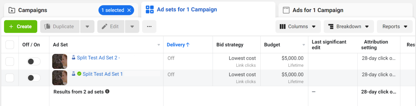Open Split Test Ad Set 2 thumbnail image
The width and height of the screenshot is (416, 106).
pyautogui.click(x=60, y=61)
